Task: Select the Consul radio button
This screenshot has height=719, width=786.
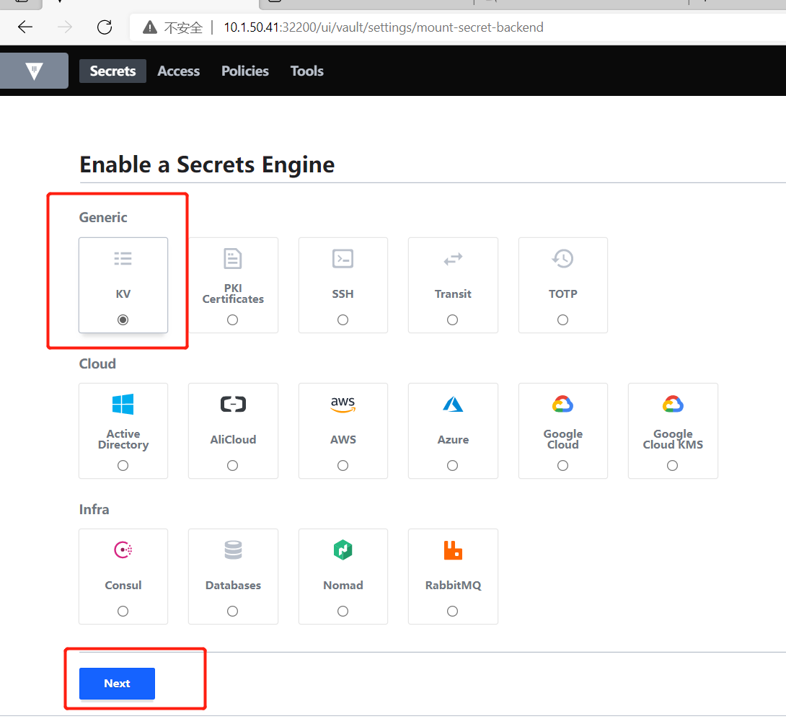Action: click(123, 612)
